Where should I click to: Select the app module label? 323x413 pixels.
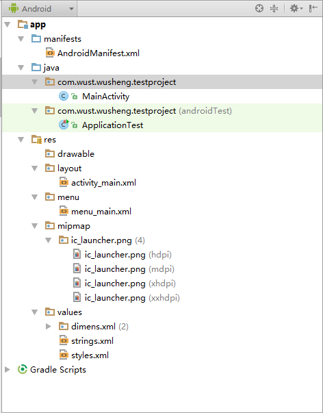[x=38, y=25]
